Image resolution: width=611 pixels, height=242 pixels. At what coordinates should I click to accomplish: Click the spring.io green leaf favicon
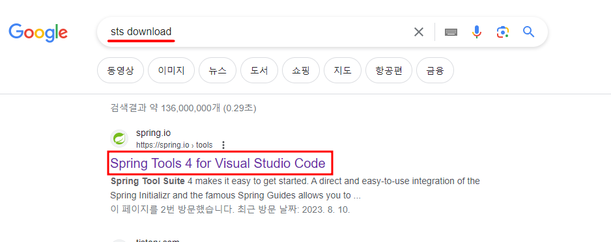coord(119,139)
